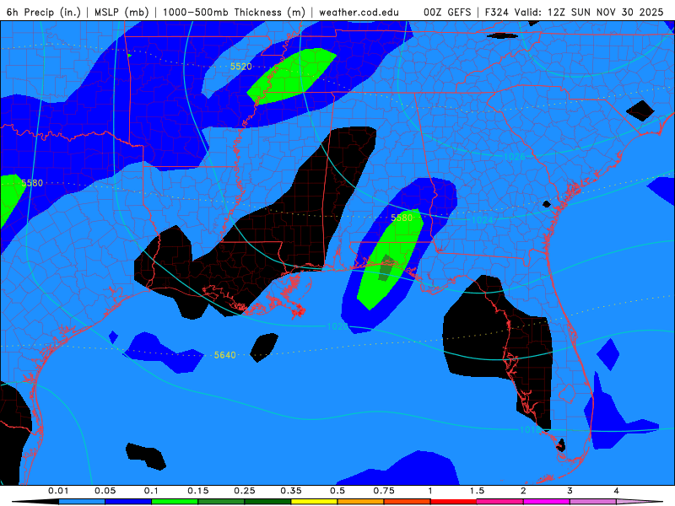Screen dimensions: 675x506
Task: Click the red 1 inch legend swatch
Action: click(x=454, y=502)
